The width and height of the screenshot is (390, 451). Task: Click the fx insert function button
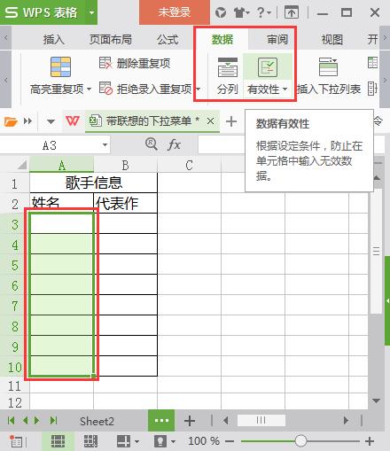[x=174, y=144]
